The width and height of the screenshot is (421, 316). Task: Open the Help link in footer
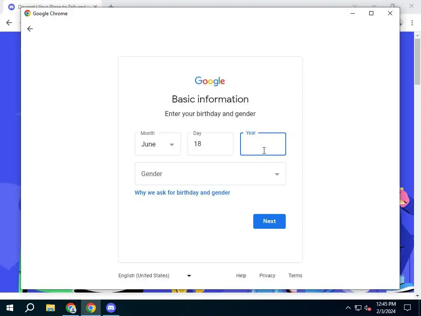[241, 276]
